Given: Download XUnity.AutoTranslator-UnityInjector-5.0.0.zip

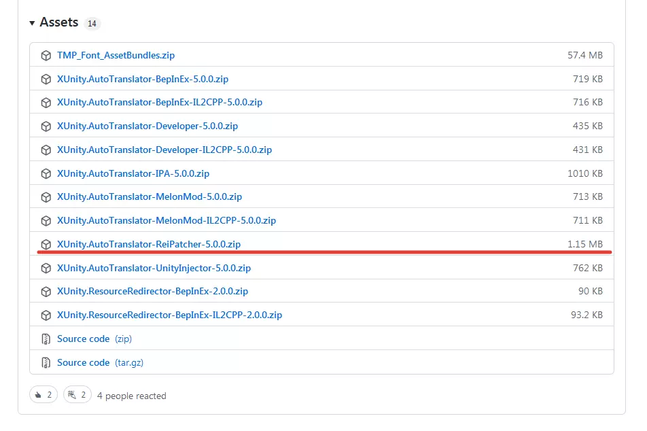Looking at the screenshot, I should click(x=154, y=268).
